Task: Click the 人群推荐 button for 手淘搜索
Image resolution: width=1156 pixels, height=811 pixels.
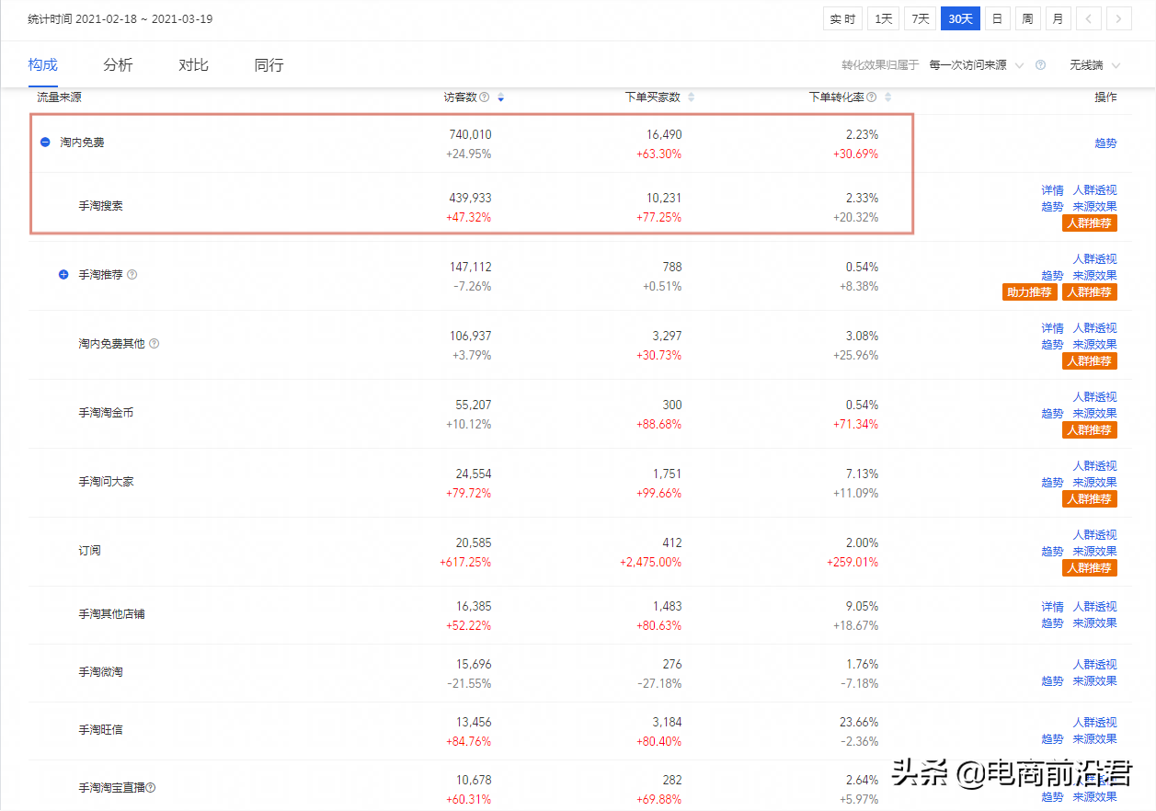Action: (x=1089, y=223)
